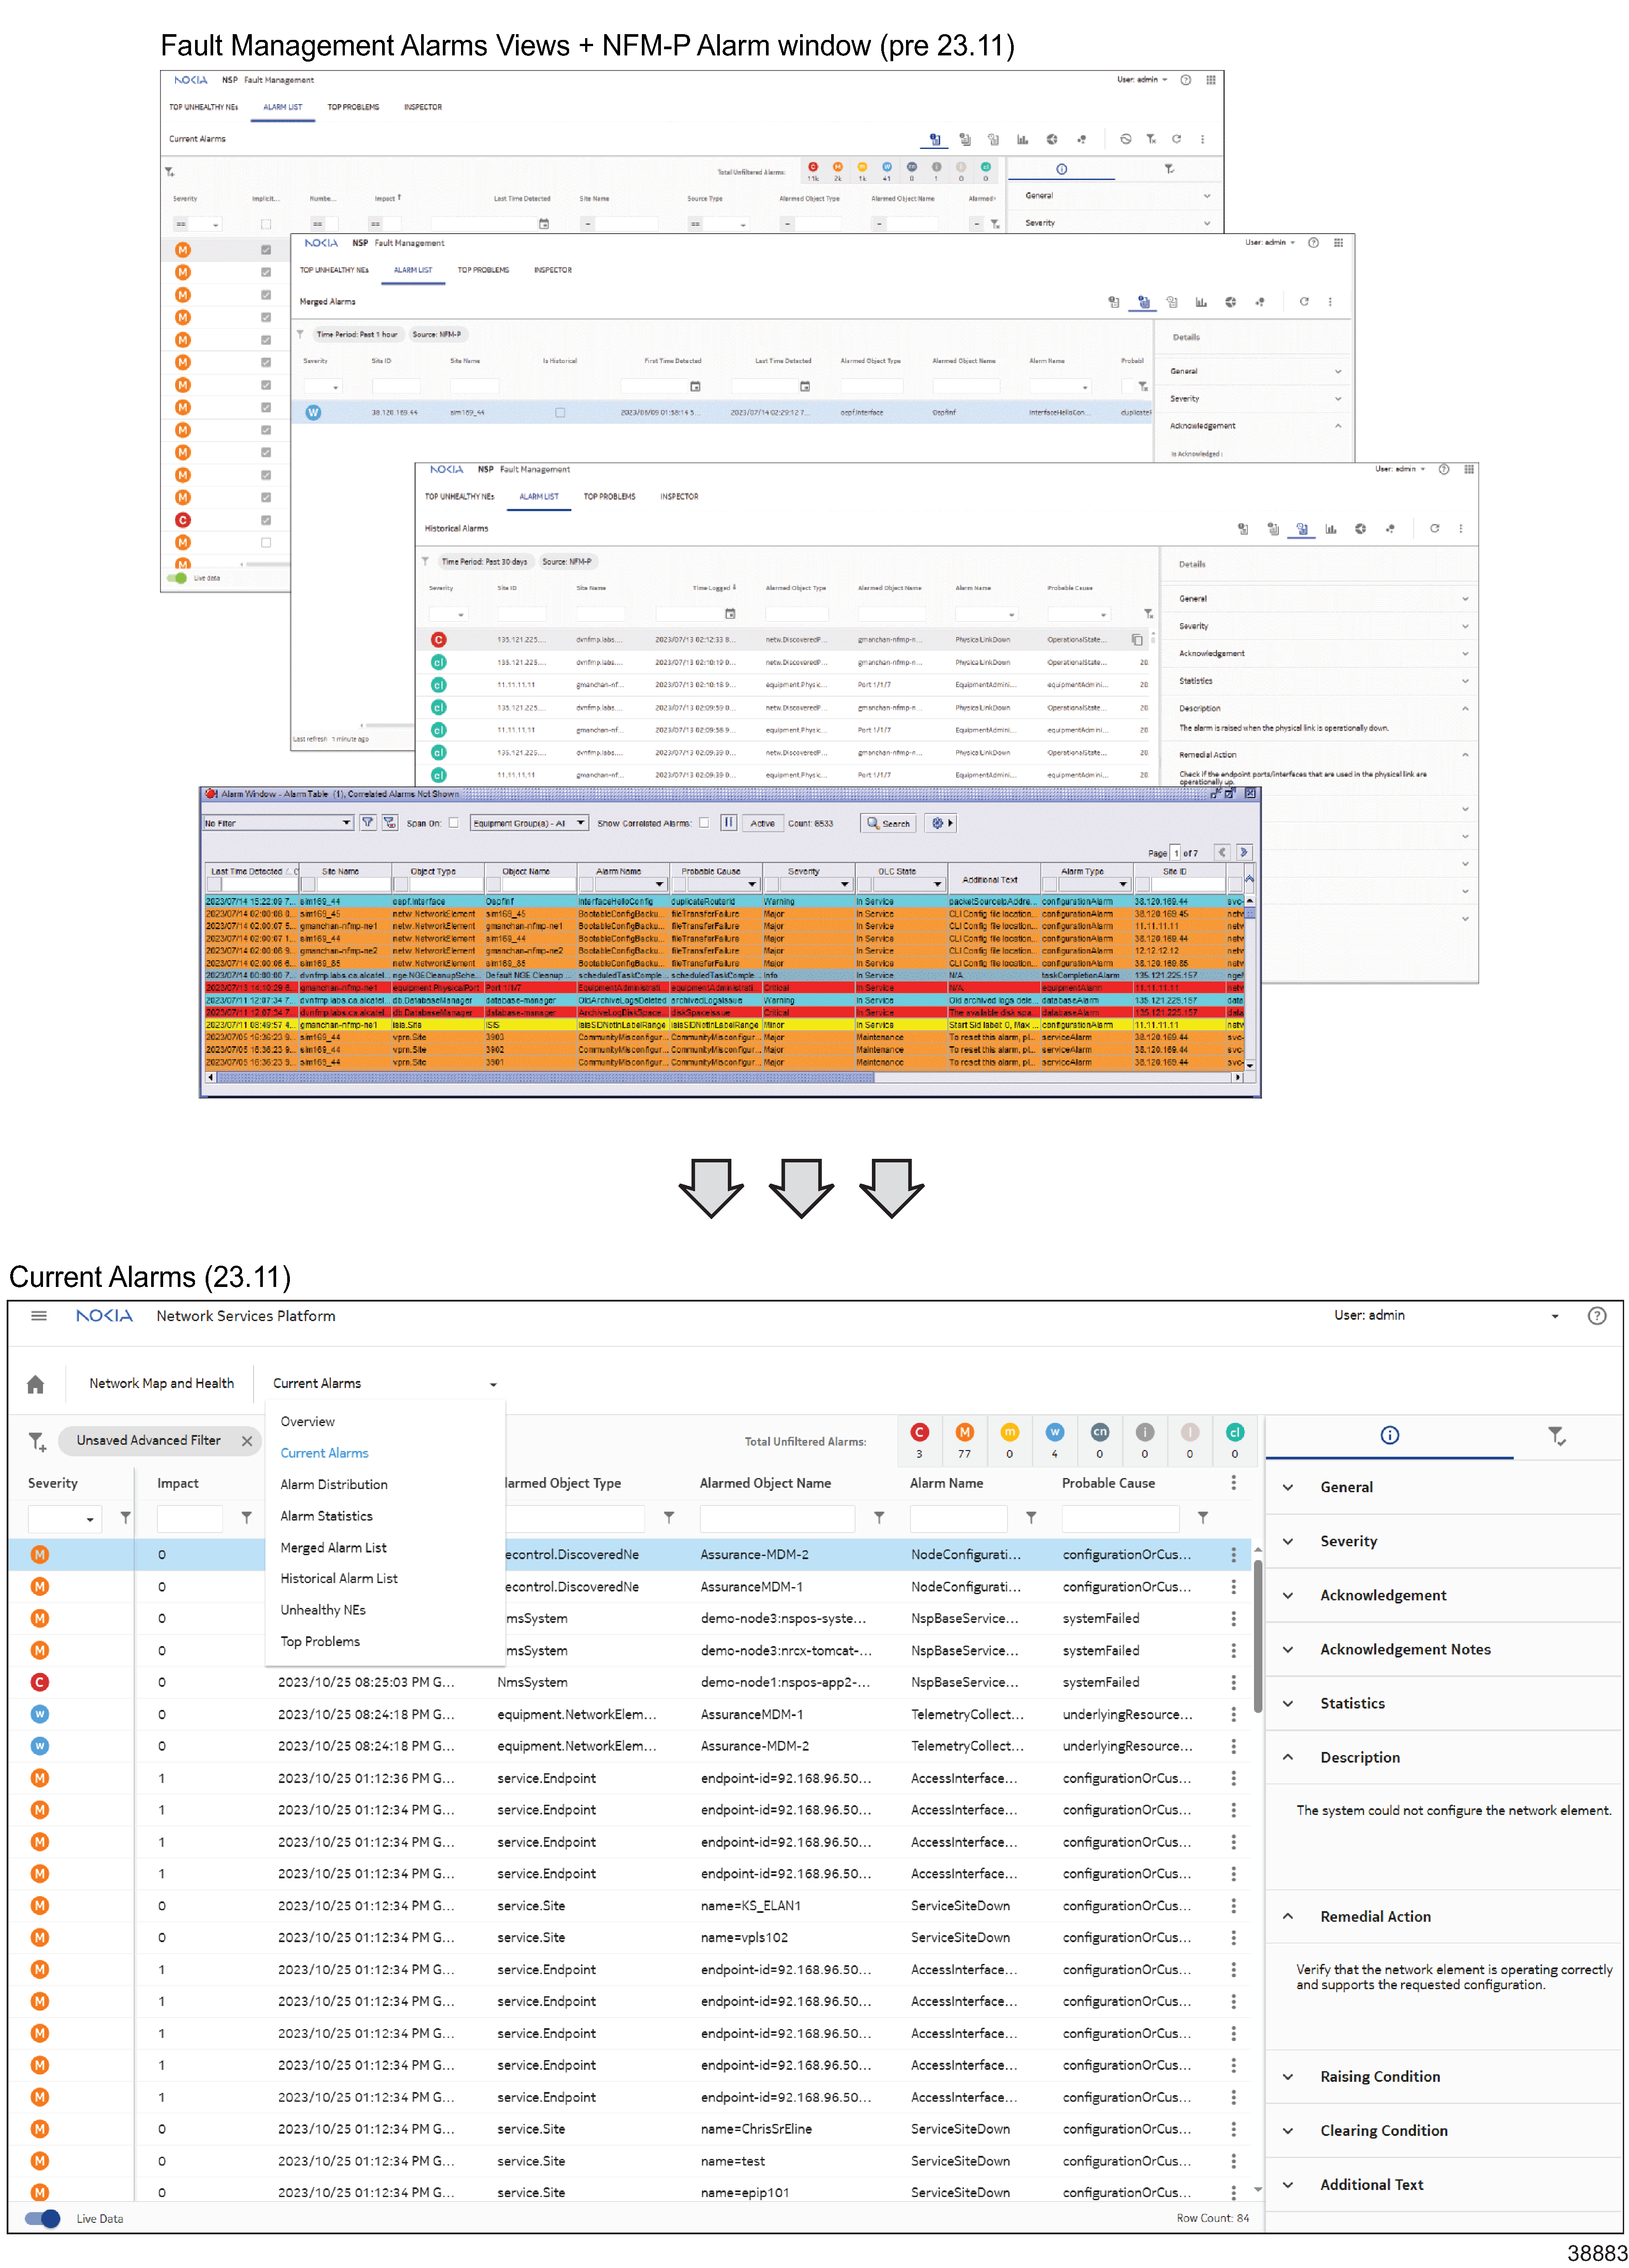Go to next page arrow in NFM-P Alarm Window
Image resolution: width=1629 pixels, height=2268 pixels.
tap(1243, 853)
